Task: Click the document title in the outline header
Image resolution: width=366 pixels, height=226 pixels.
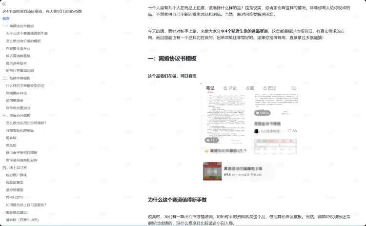Action: coord(42,11)
